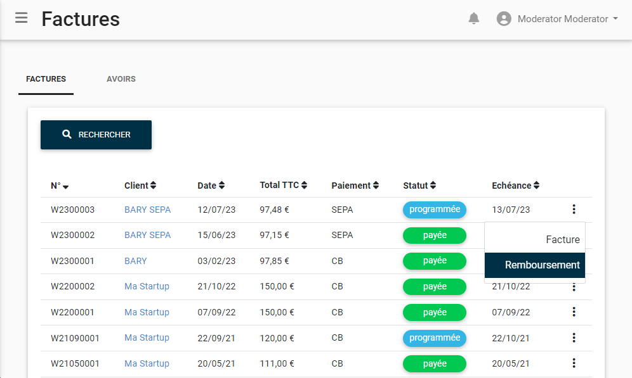
Task: Expand the Moderator Moderator account dropdown
Action: point(568,19)
